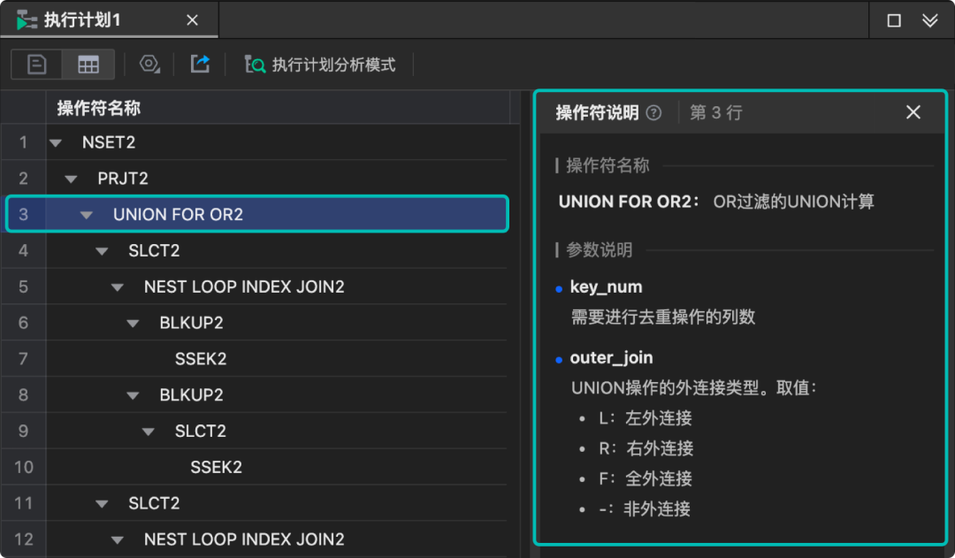The height and width of the screenshot is (558, 955).
Task: Switch to text view of execution plan
Action: 37,65
